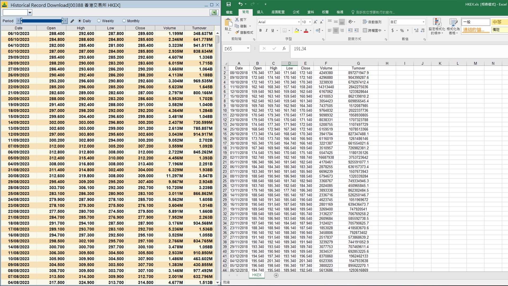Click the 自動換列 wrap text button
The width and height of the screenshot is (508, 286).
[x=372, y=22]
